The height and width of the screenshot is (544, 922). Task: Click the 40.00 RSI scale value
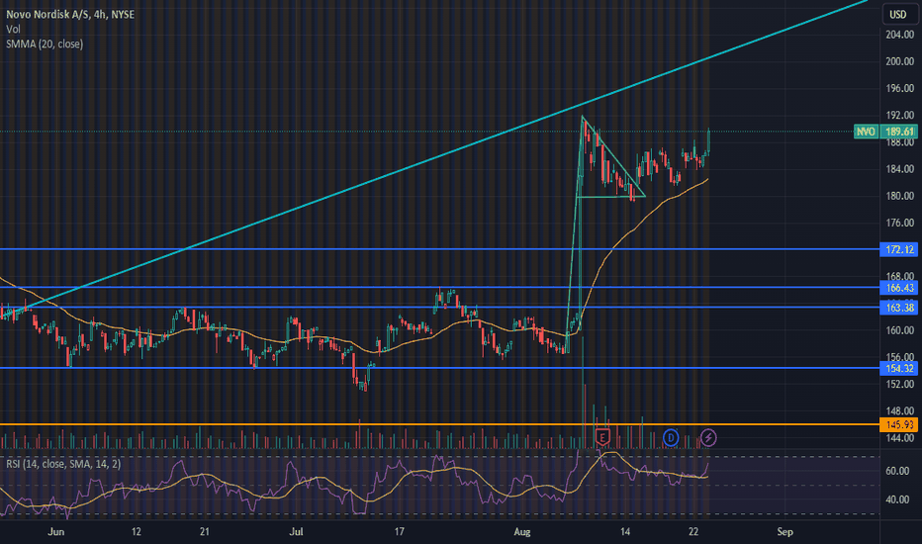[897, 499]
